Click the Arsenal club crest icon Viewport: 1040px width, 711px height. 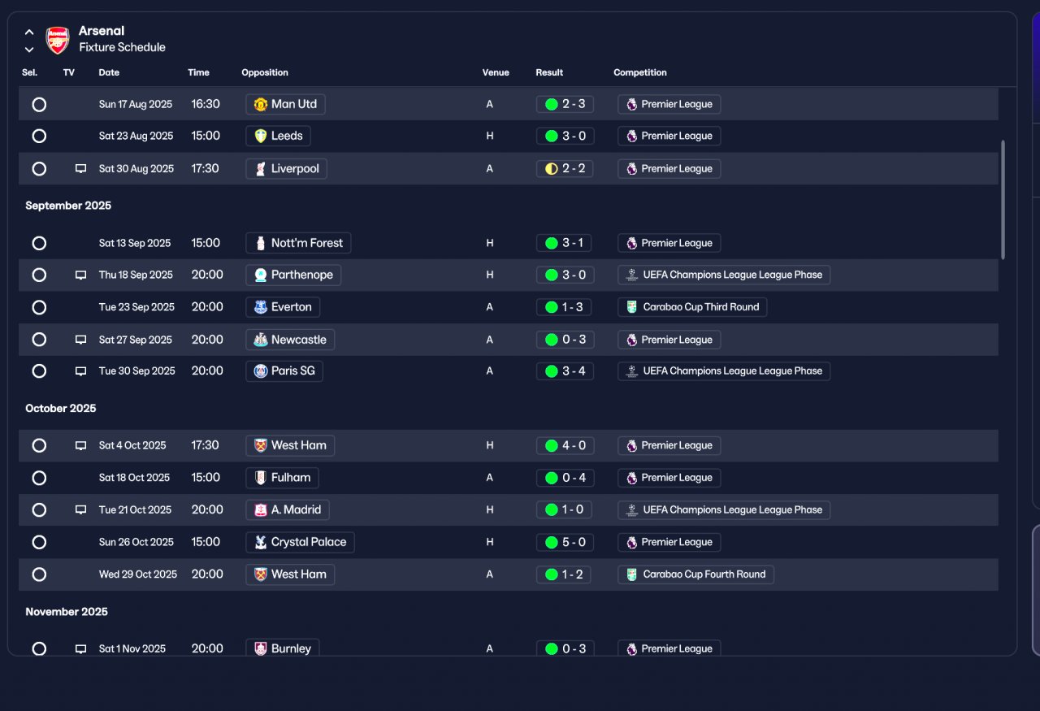tap(58, 40)
